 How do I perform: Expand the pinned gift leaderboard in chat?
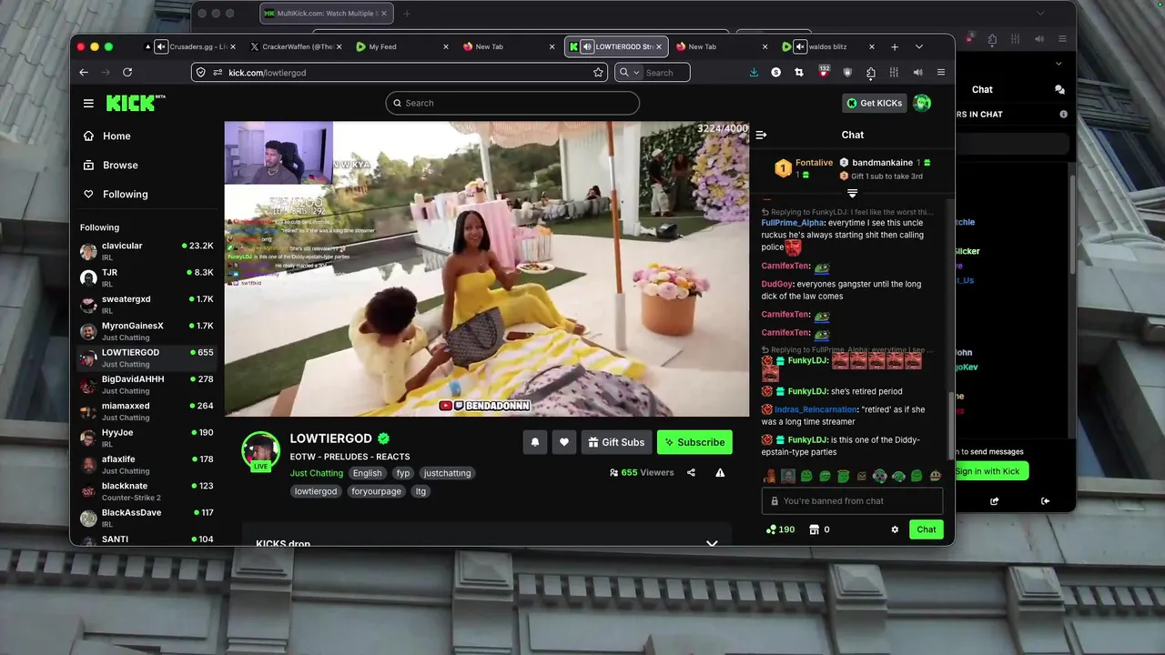pos(852,193)
